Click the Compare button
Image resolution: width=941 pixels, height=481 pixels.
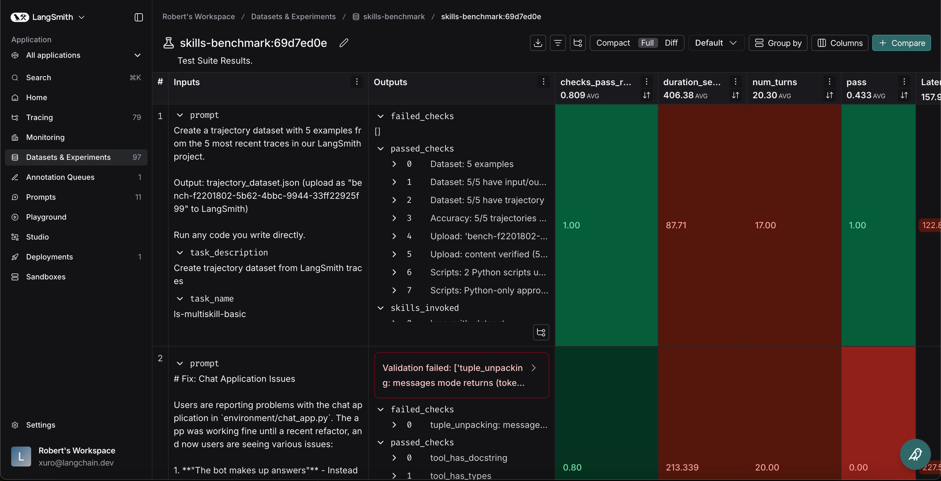click(901, 43)
